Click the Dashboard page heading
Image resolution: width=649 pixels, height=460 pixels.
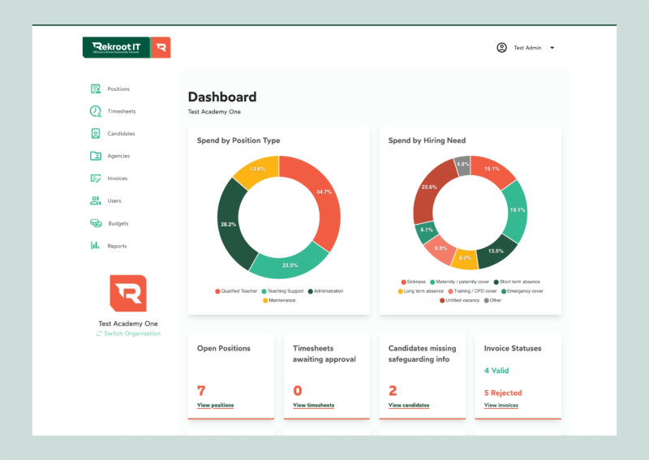222,97
